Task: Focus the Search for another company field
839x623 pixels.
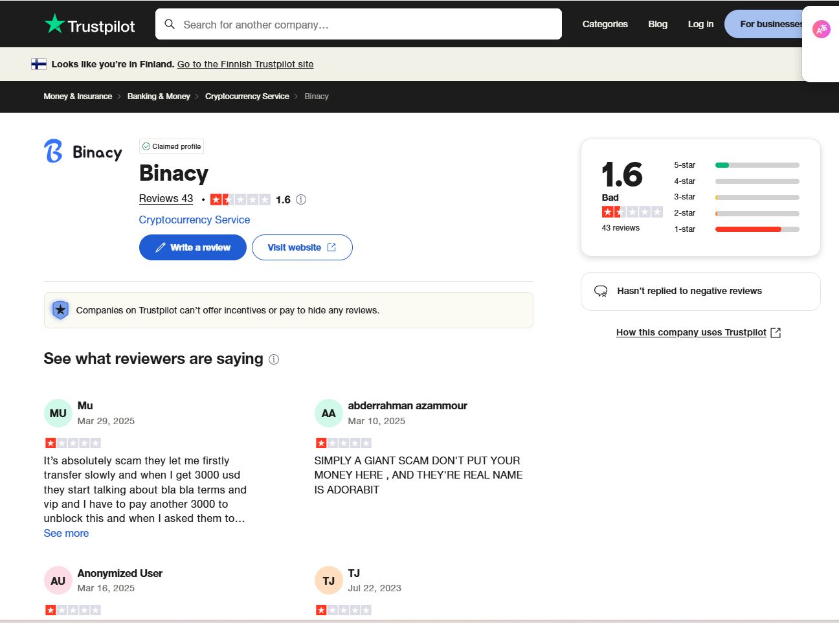Action: pos(358,24)
